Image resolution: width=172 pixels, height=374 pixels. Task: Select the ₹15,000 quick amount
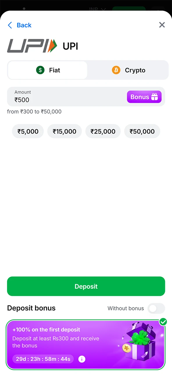click(x=64, y=131)
